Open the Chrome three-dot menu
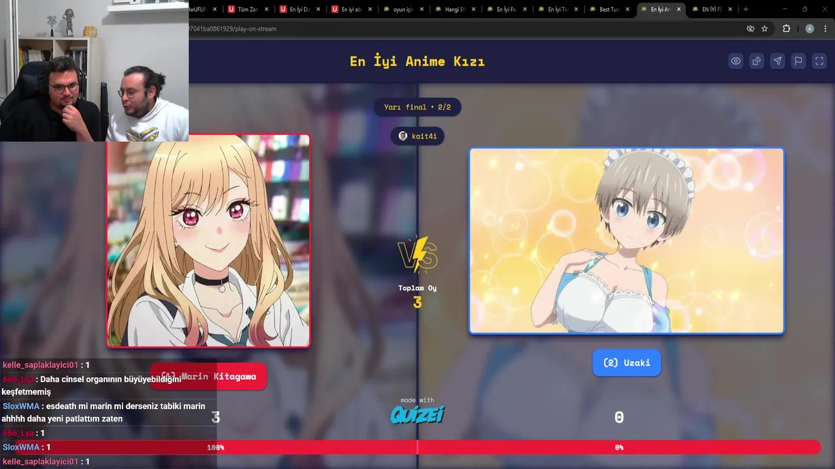Image resolution: width=835 pixels, height=469 pixels. (x=826, y=29)
